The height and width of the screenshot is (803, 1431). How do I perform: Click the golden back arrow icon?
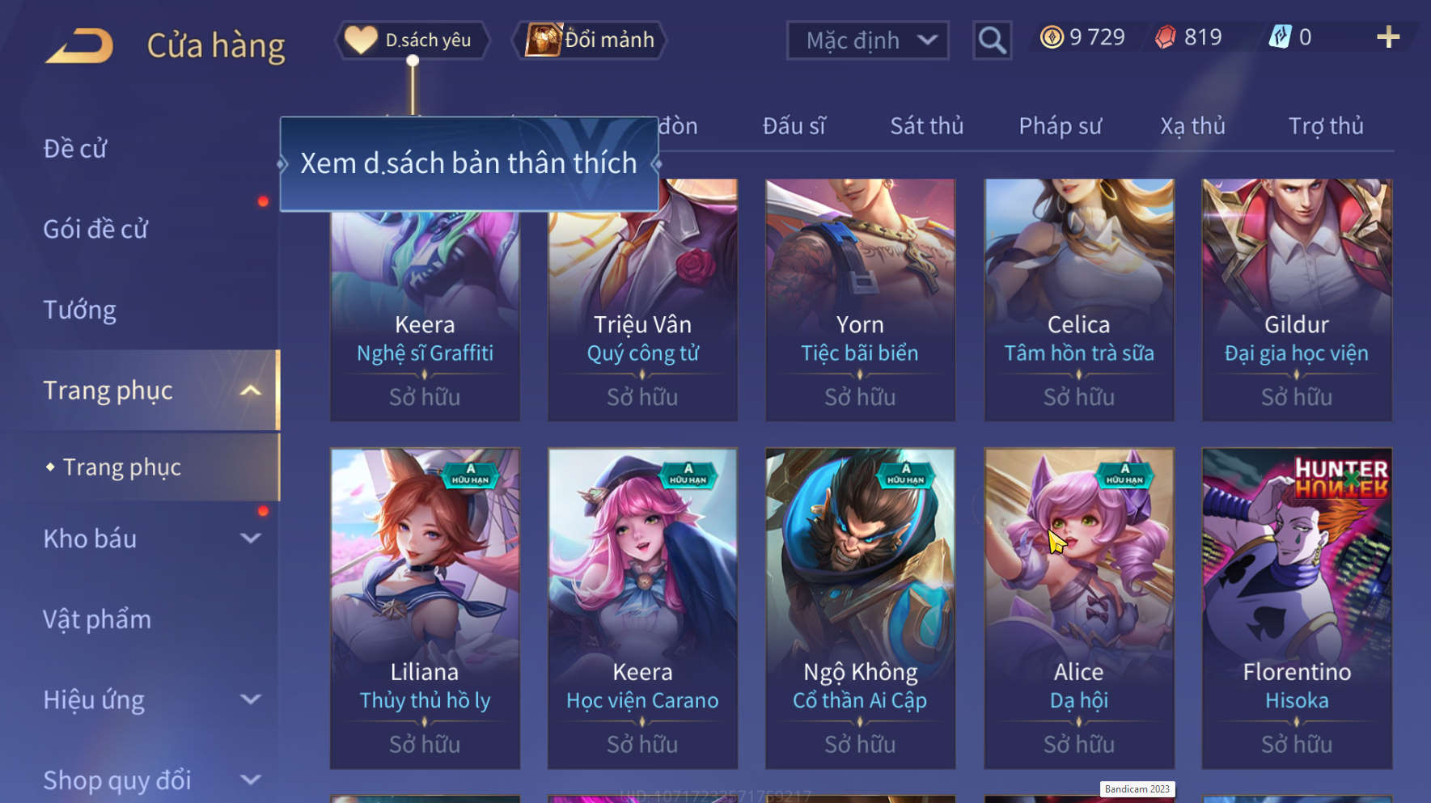click(79, 45)
